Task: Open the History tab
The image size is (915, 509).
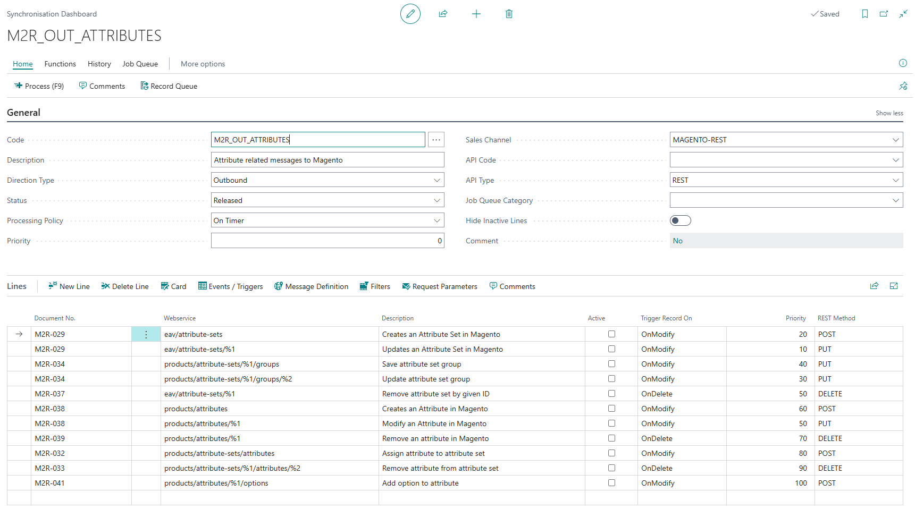Action: coord(99,64)
